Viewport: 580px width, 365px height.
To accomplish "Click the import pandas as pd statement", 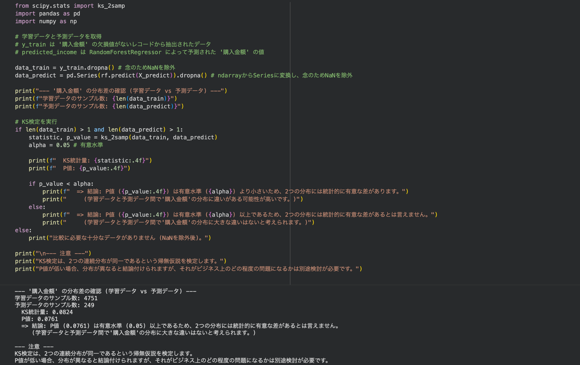I will (x=48, y=13).
